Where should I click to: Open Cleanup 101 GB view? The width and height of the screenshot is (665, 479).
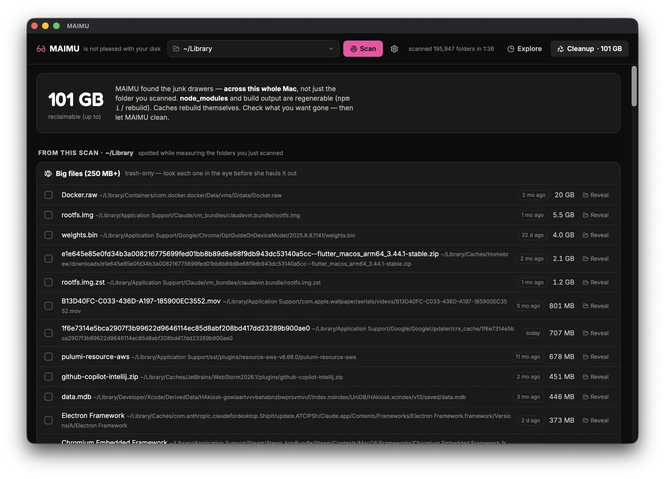589,49
